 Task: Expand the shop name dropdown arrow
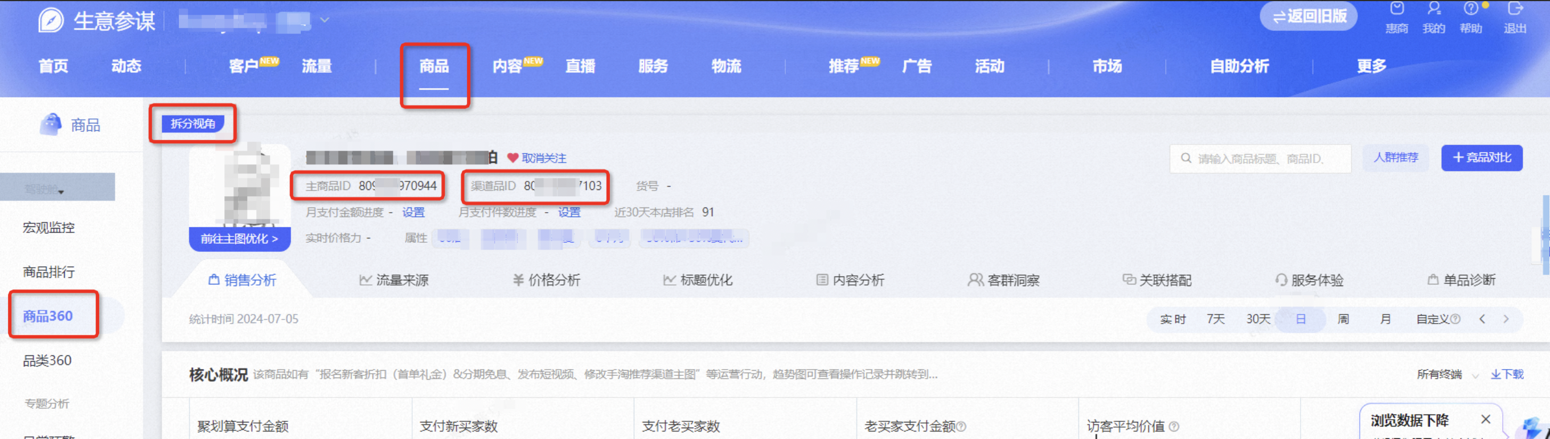[x=325, y=20]
